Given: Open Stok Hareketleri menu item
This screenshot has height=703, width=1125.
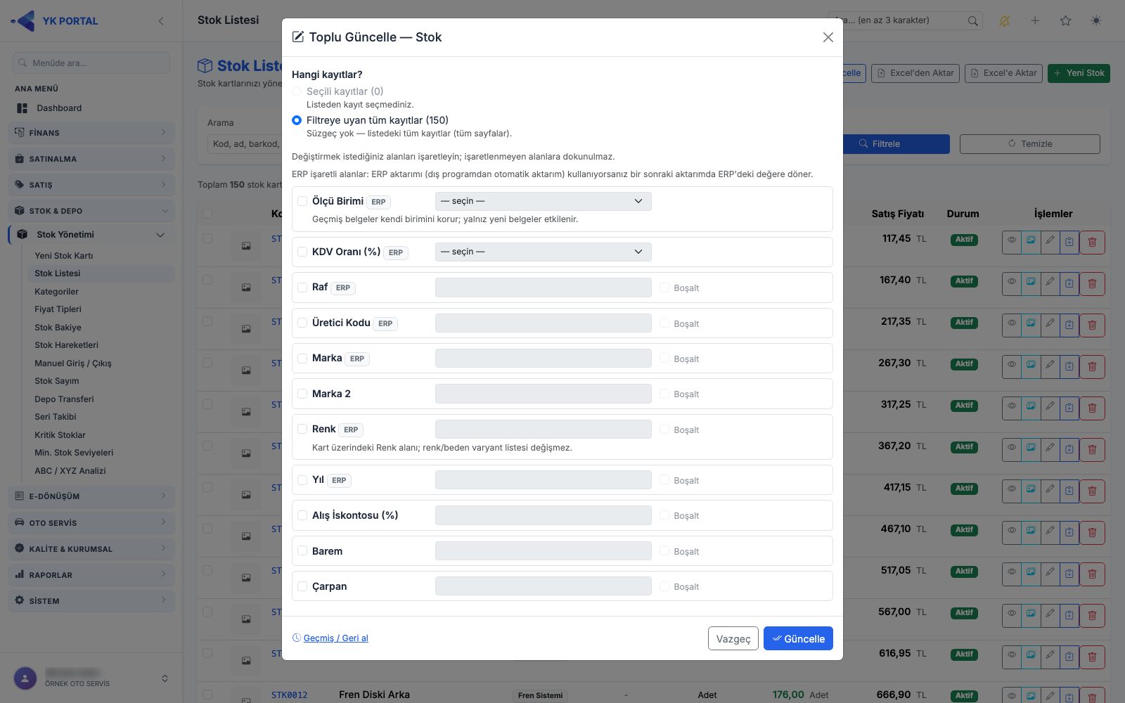Looking at the screenshot, I should point(66,345).
